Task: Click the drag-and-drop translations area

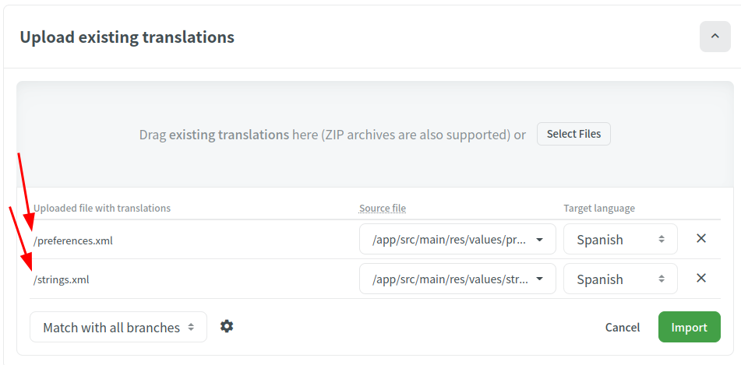Action: click(376, 134)
